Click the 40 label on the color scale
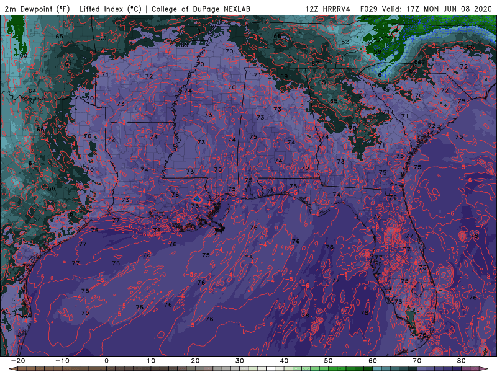 pyautogui.click(x=284, y=361)
